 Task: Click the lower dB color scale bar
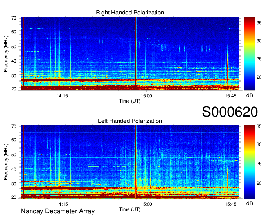[x=250, y=162]
